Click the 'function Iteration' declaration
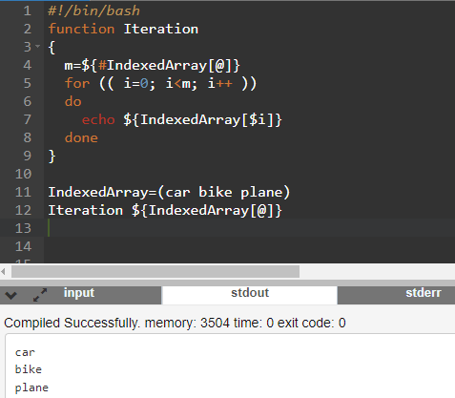The width and height of the screenshot is (455, 398). (123, 30)
